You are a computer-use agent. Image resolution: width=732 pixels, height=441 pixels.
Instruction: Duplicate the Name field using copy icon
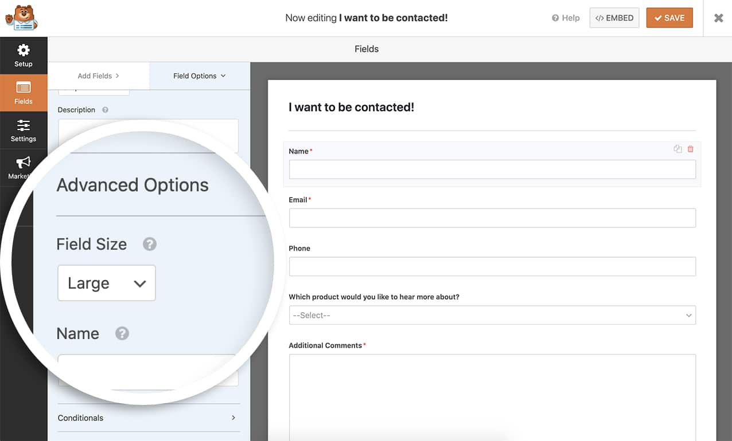[x=678, y=149]
